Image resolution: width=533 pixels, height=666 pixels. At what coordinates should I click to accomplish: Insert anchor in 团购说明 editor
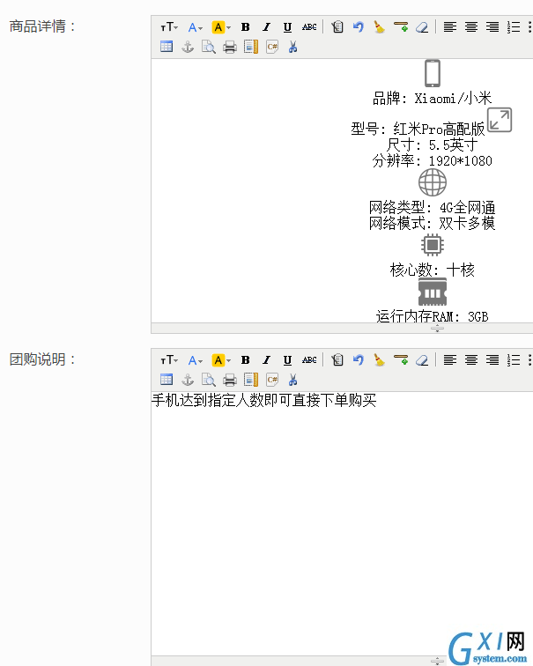point(188,380)
